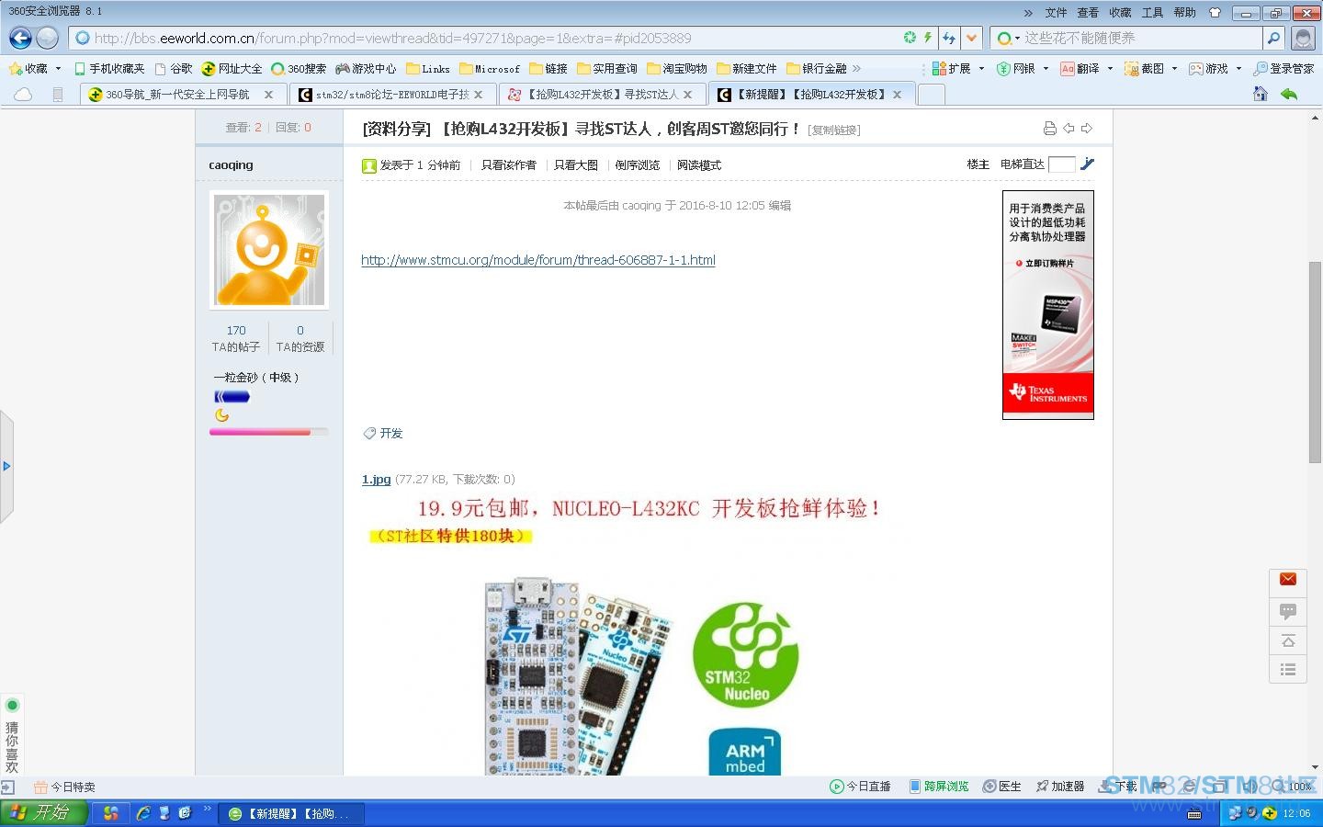Click the 开发 tag link
The height and width of the screenshot is (827, 1323).
(391, 434)
